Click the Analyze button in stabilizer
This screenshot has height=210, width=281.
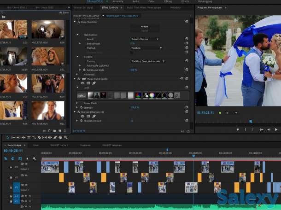tap(144, 27)
